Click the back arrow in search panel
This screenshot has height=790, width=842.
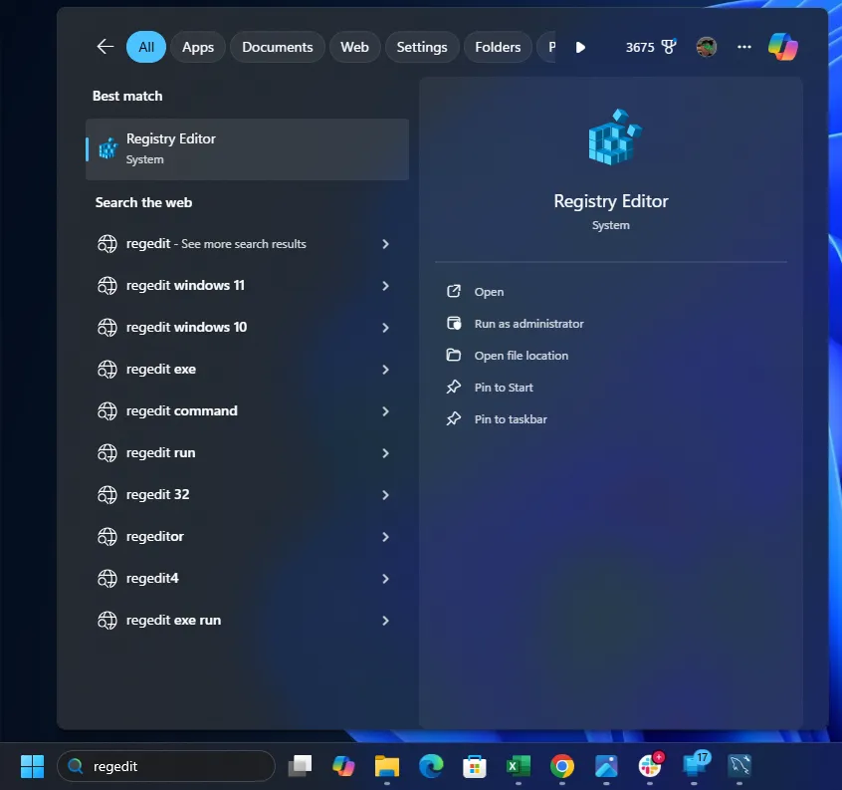tap(105, 47)
